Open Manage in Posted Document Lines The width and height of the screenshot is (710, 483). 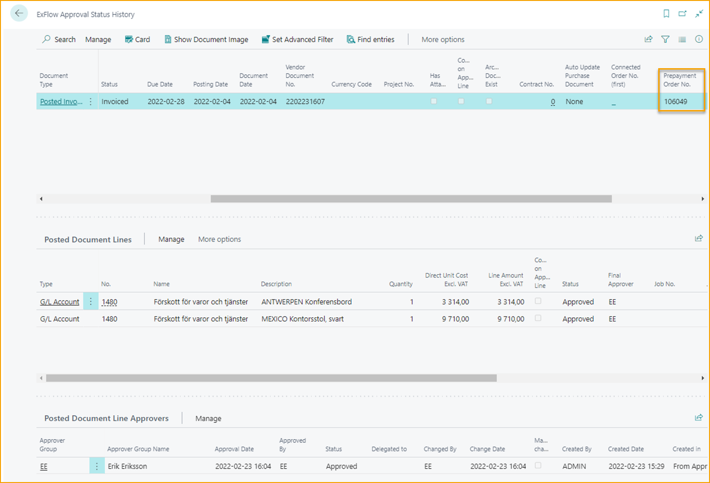pos(171,239)
